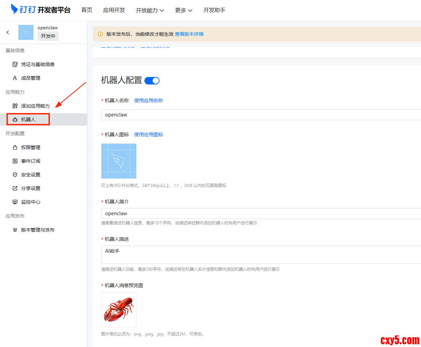The image size is (421, 347).
Task: Click the event icon beside 事件订阅
Action: pyautogui.click(x=15, y=161)
